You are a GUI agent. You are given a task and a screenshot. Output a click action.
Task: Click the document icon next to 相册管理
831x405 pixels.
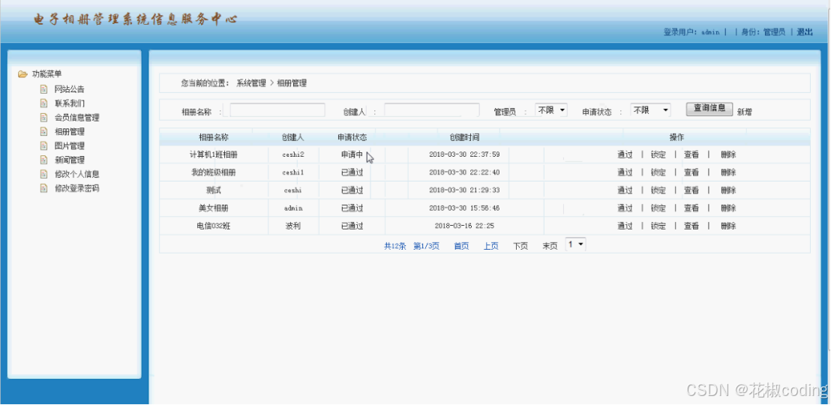tap(44, 131)
